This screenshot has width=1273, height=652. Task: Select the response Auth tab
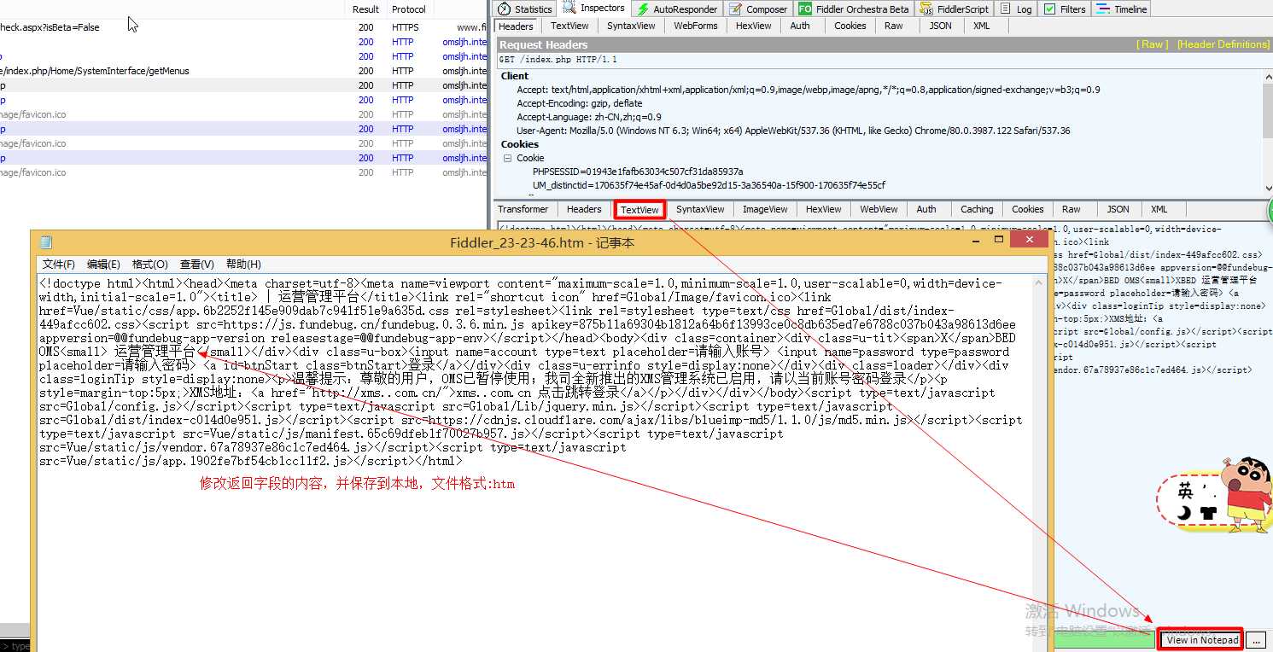(x=926, y=209)
